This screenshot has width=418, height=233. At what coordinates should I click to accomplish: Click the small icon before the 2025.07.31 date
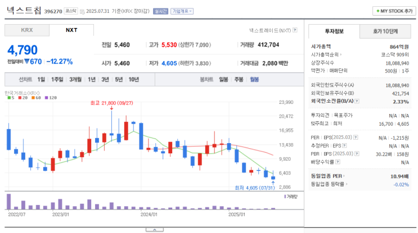coord(82,11)
